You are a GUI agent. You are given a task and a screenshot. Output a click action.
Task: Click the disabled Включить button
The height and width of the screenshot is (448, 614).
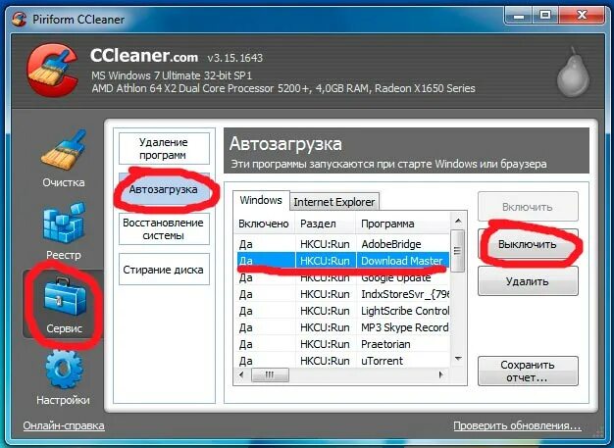[x=528, y=207]
